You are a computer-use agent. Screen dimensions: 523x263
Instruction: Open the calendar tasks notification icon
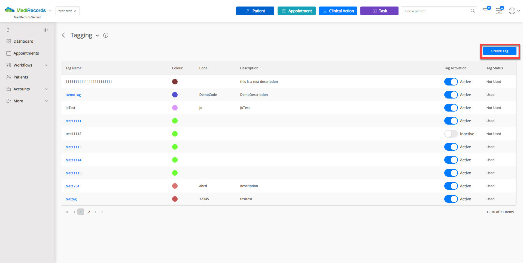499,11
